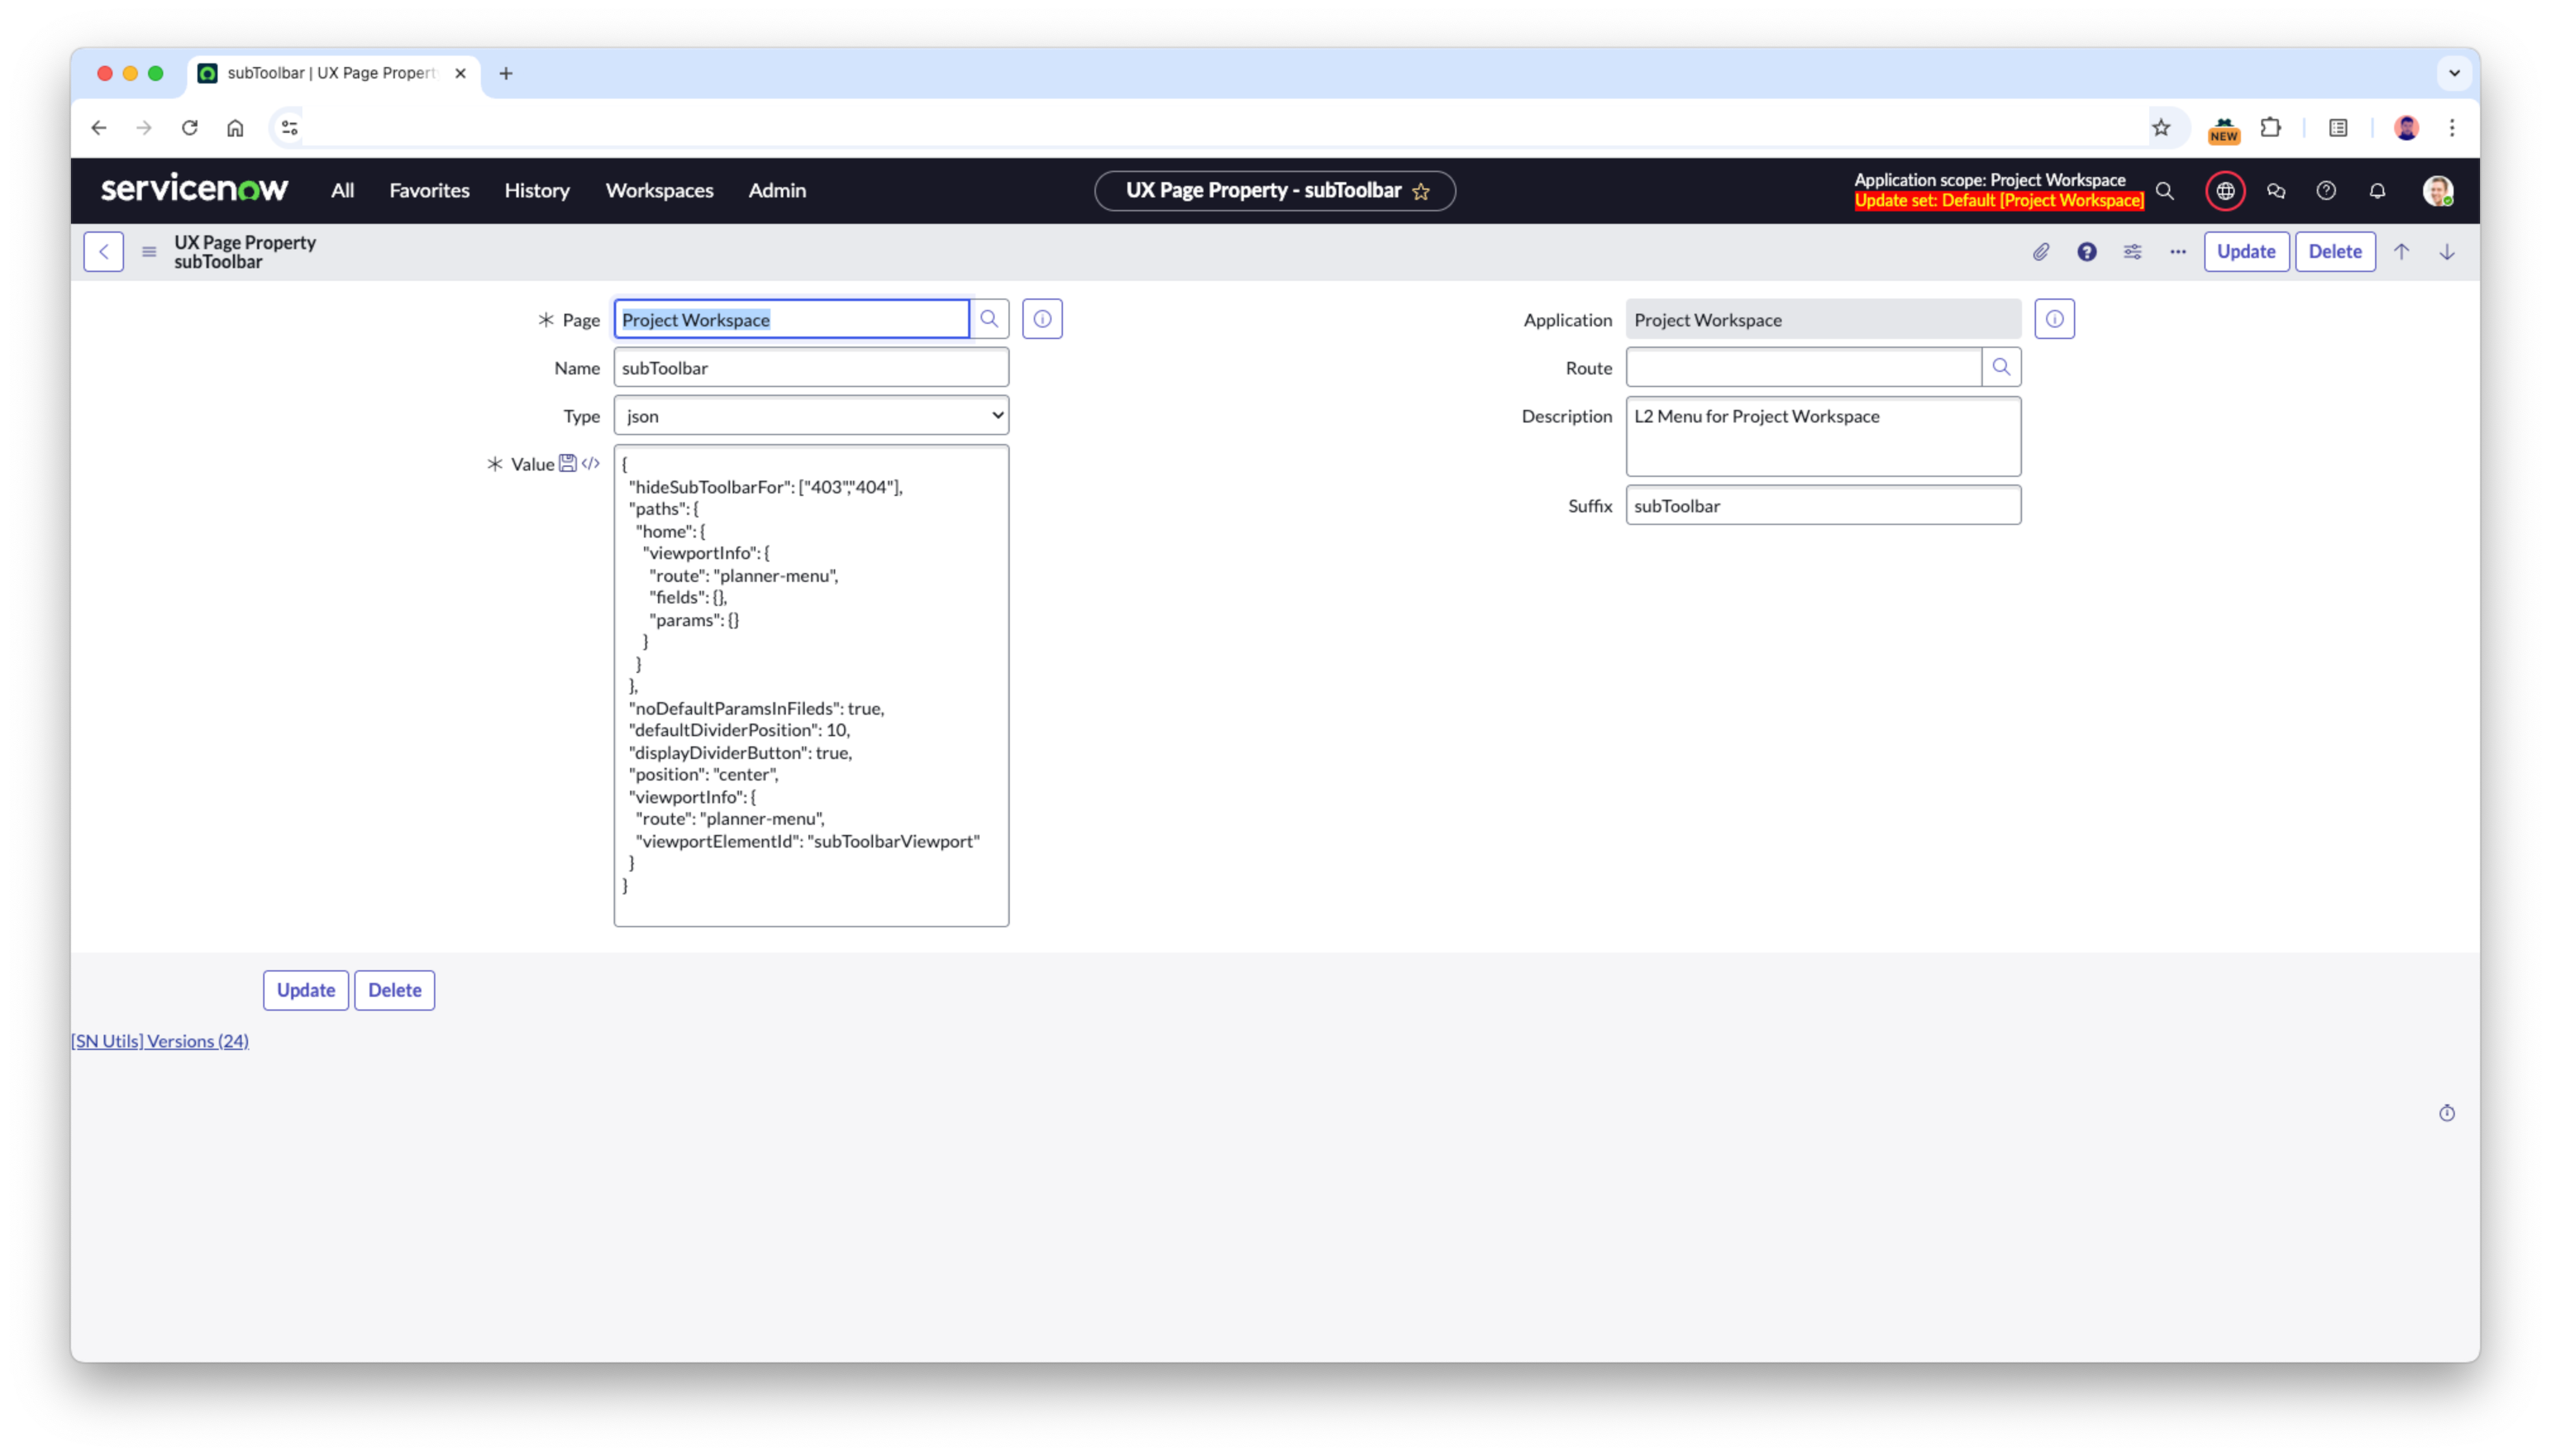Viewport: 2551px width, 1456px height.
Task: Click the Suffix field
Action: [1823, 505]
